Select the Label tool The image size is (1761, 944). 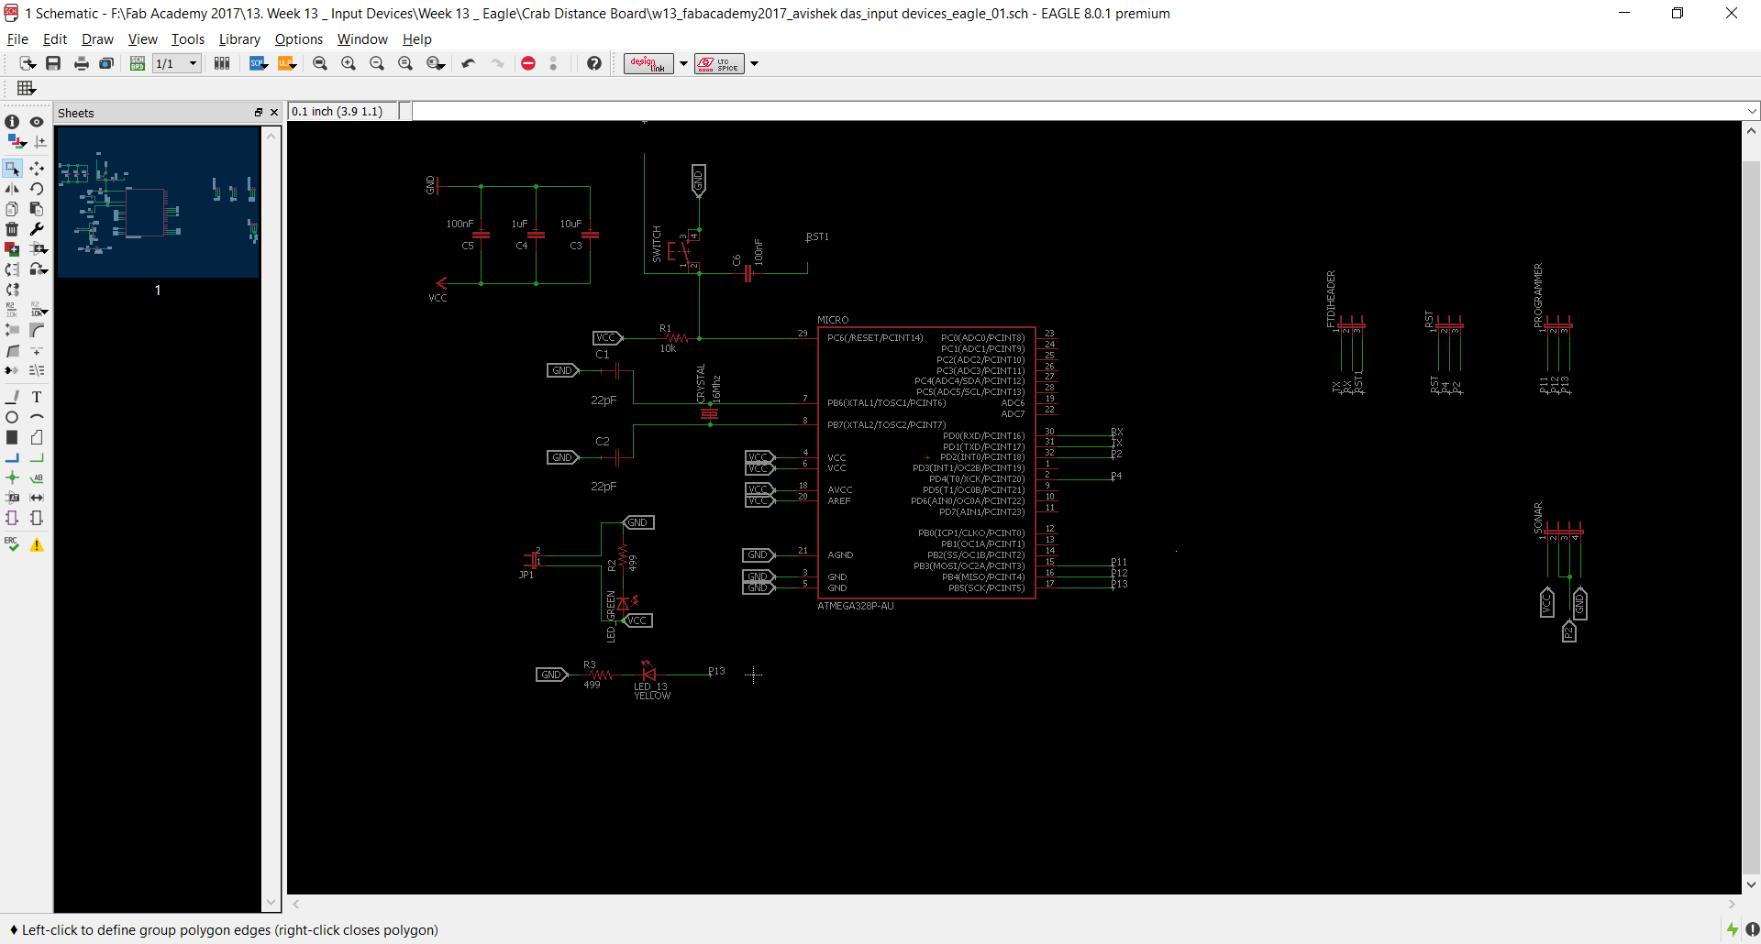(37, 477)
